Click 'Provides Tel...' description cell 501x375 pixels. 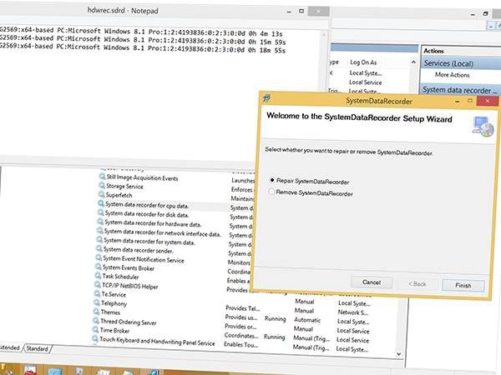[243, 308]
